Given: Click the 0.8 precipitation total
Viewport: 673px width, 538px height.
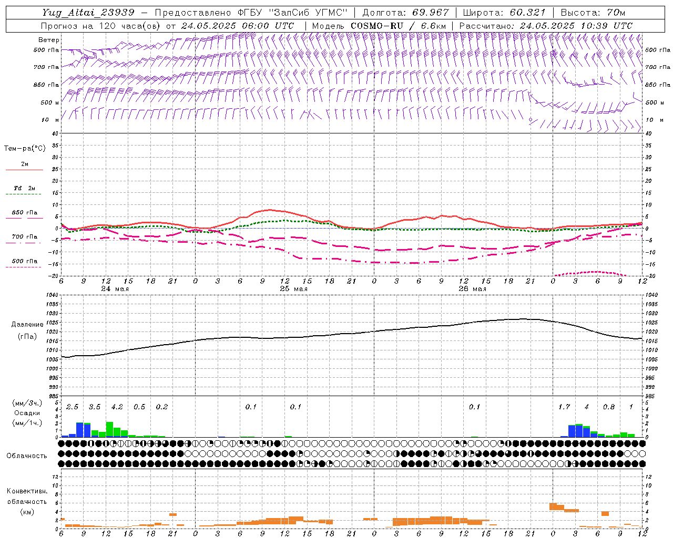Looking at the screenshot, I should [609, 407].
